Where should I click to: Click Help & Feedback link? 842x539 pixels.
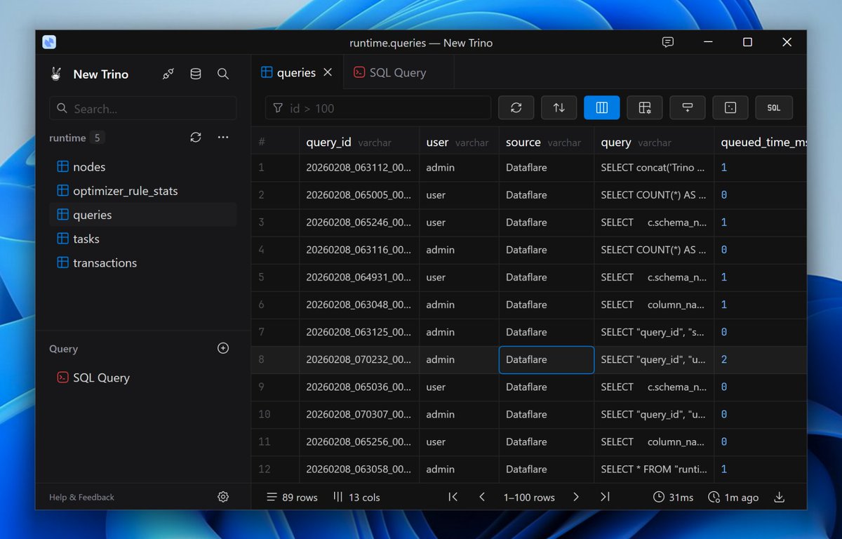pos(81,497)
